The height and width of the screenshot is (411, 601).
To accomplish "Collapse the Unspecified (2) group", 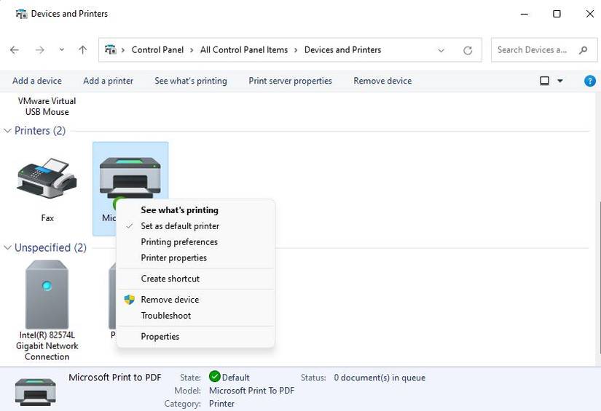I will tap(7, 247).
